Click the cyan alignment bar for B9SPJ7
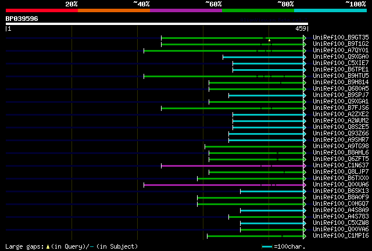Image resolution: width=372 pixels, height=251 pixels. tap(266, 96)
